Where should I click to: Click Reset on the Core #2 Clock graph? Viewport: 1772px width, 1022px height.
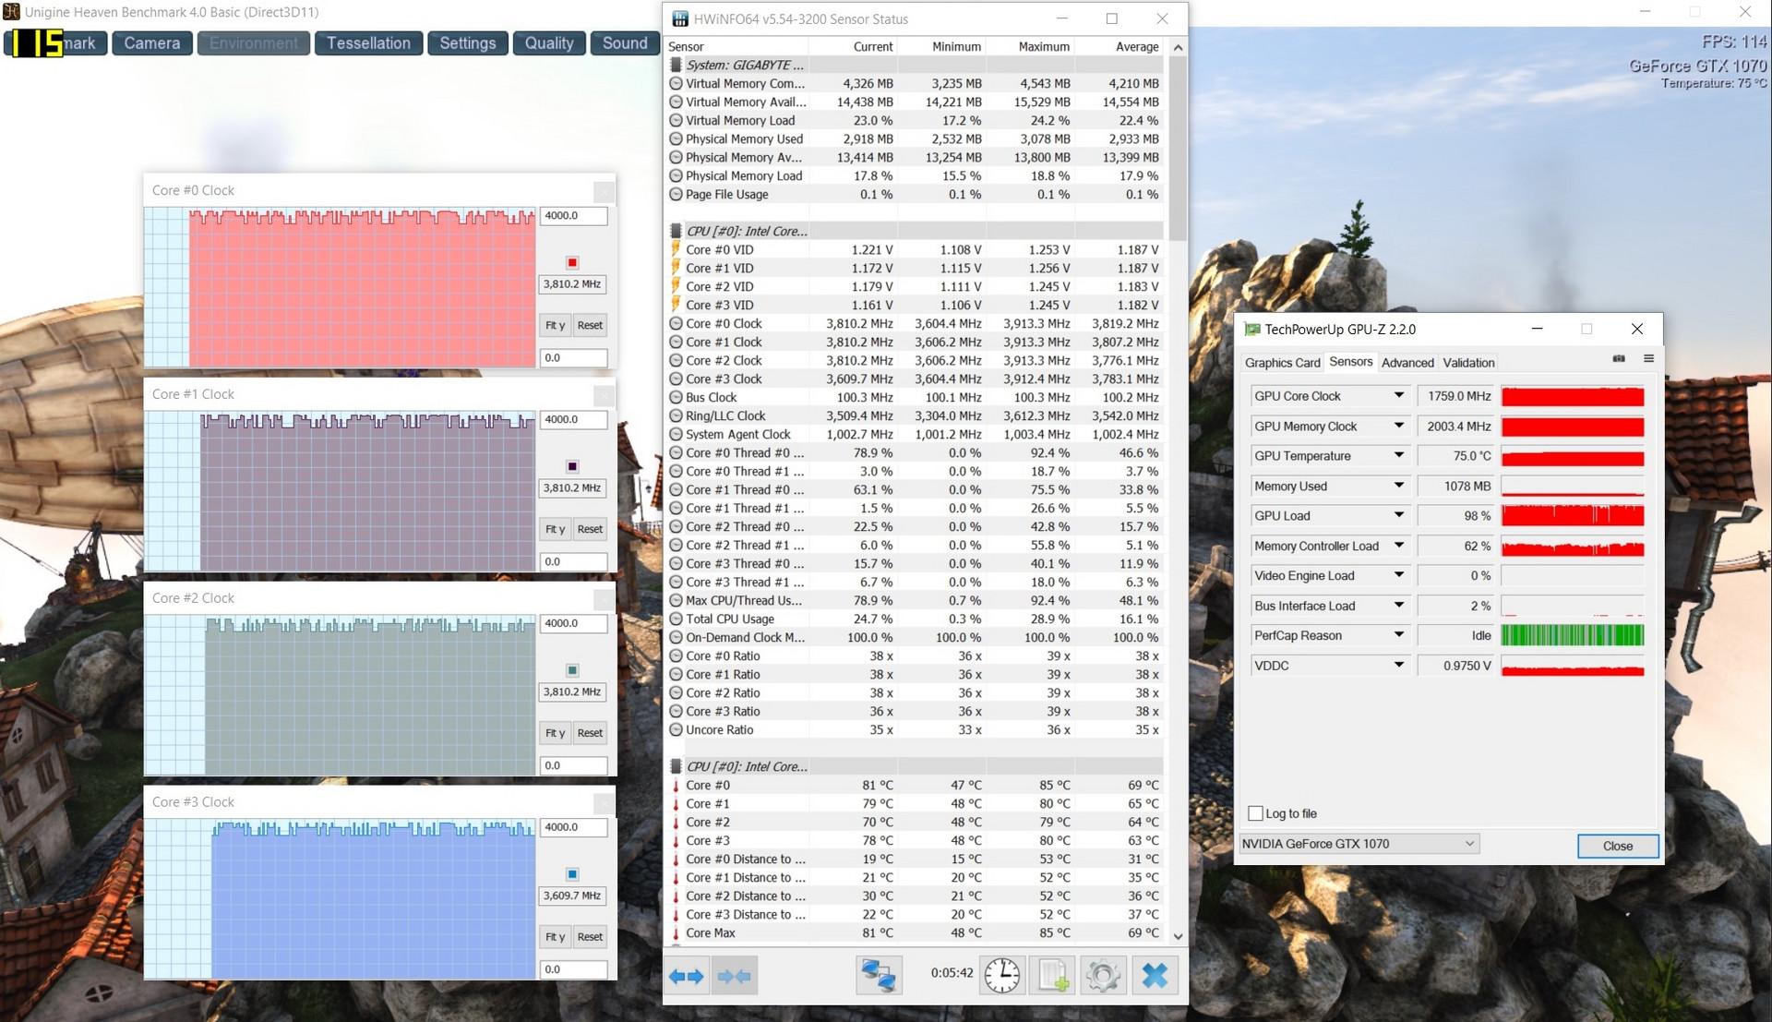[590, 733]
